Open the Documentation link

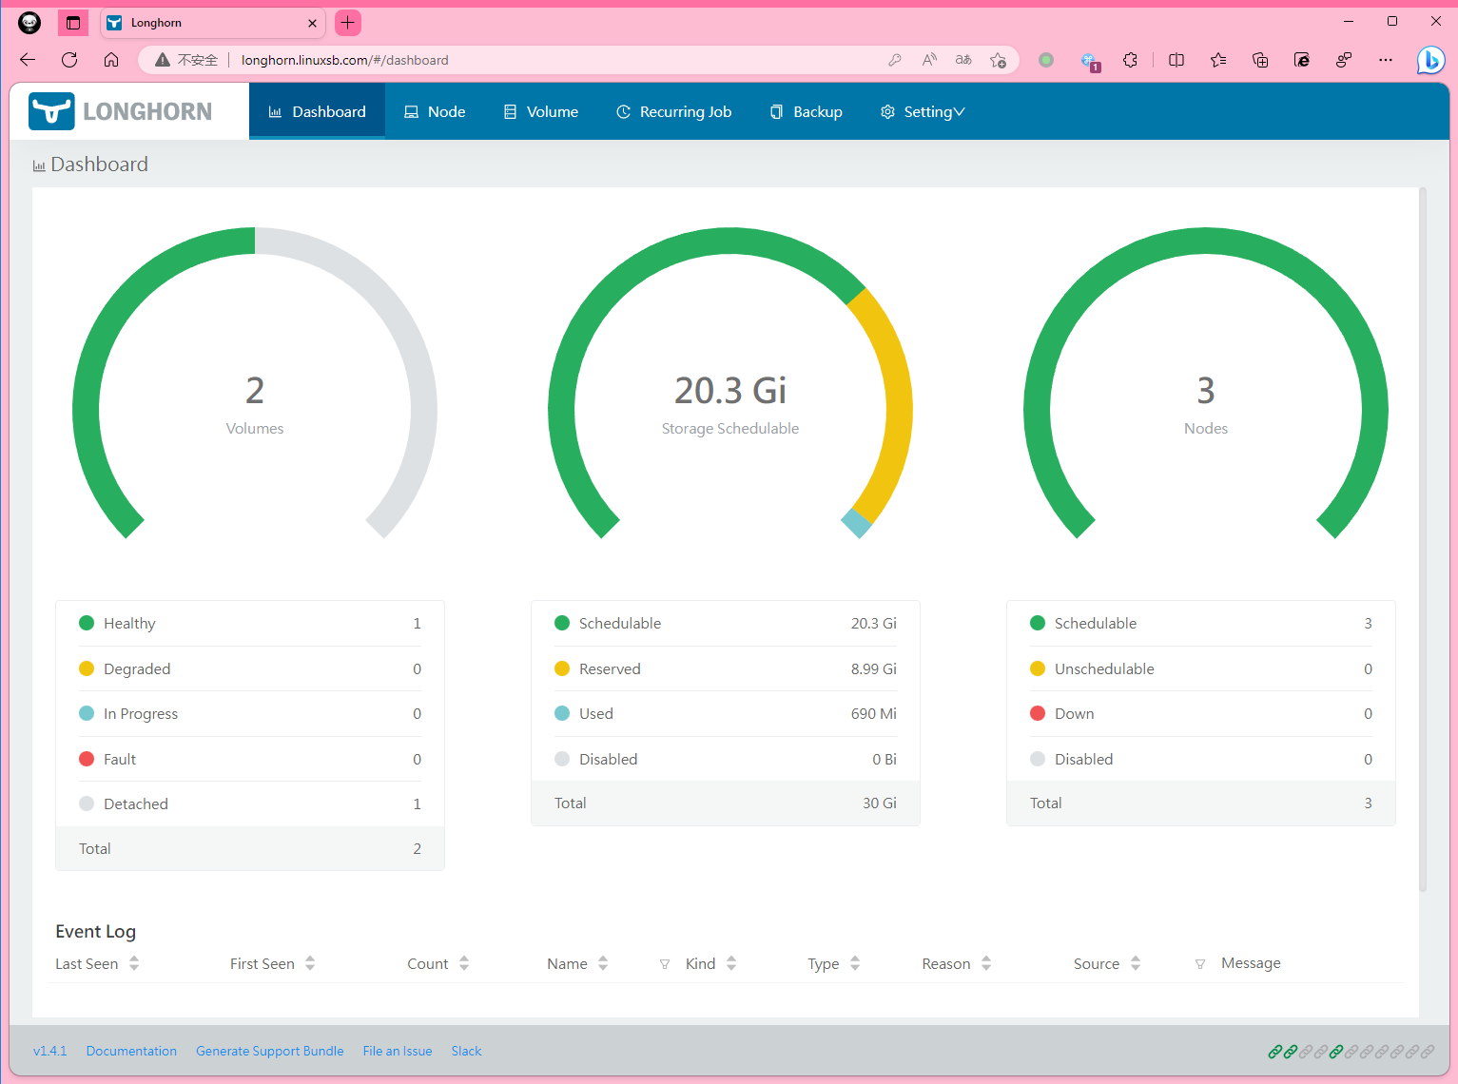coord(131,1051)
